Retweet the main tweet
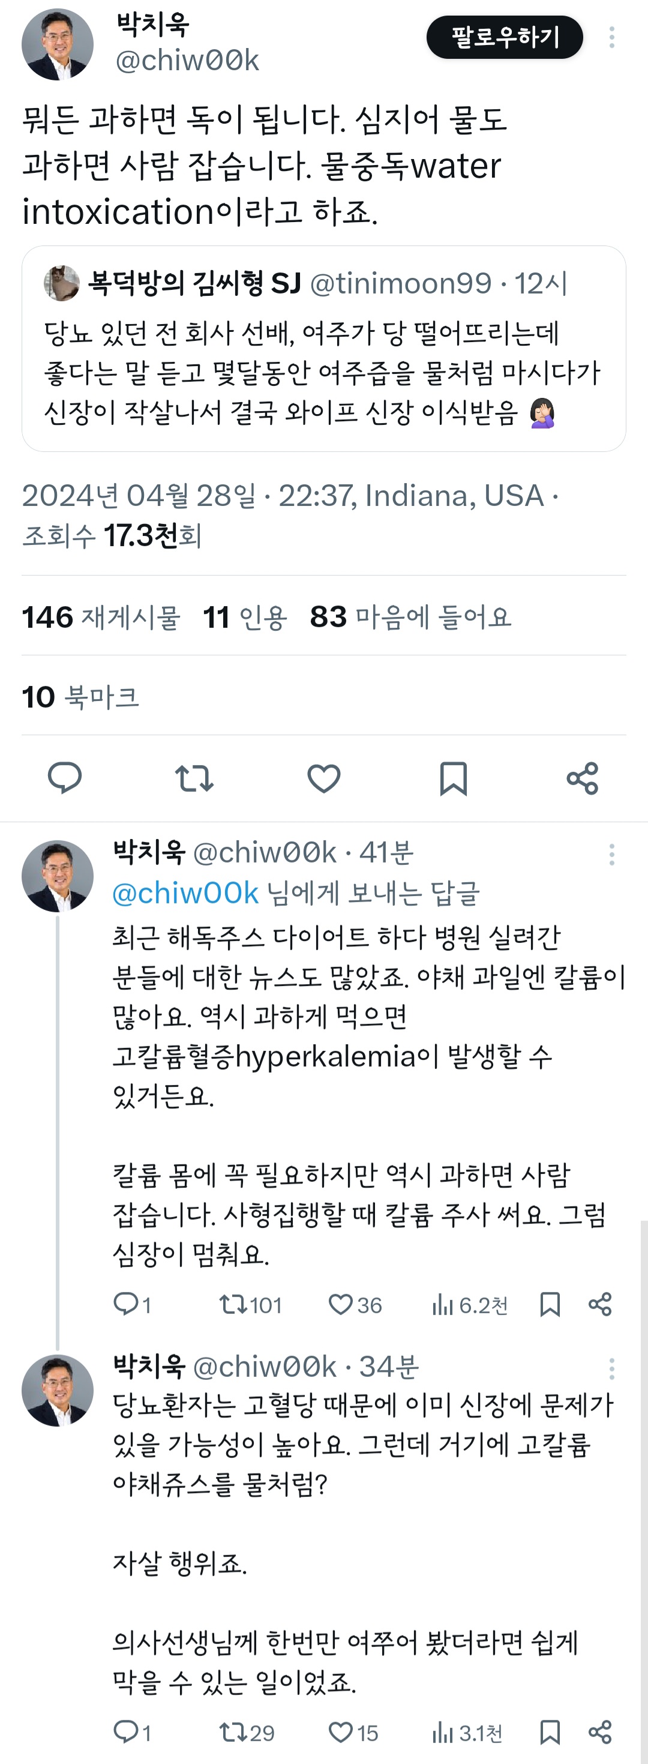 click(197, 778)
